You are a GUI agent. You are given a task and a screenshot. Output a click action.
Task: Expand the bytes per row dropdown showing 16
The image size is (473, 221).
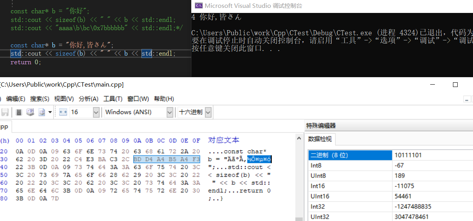coord(96,112)
